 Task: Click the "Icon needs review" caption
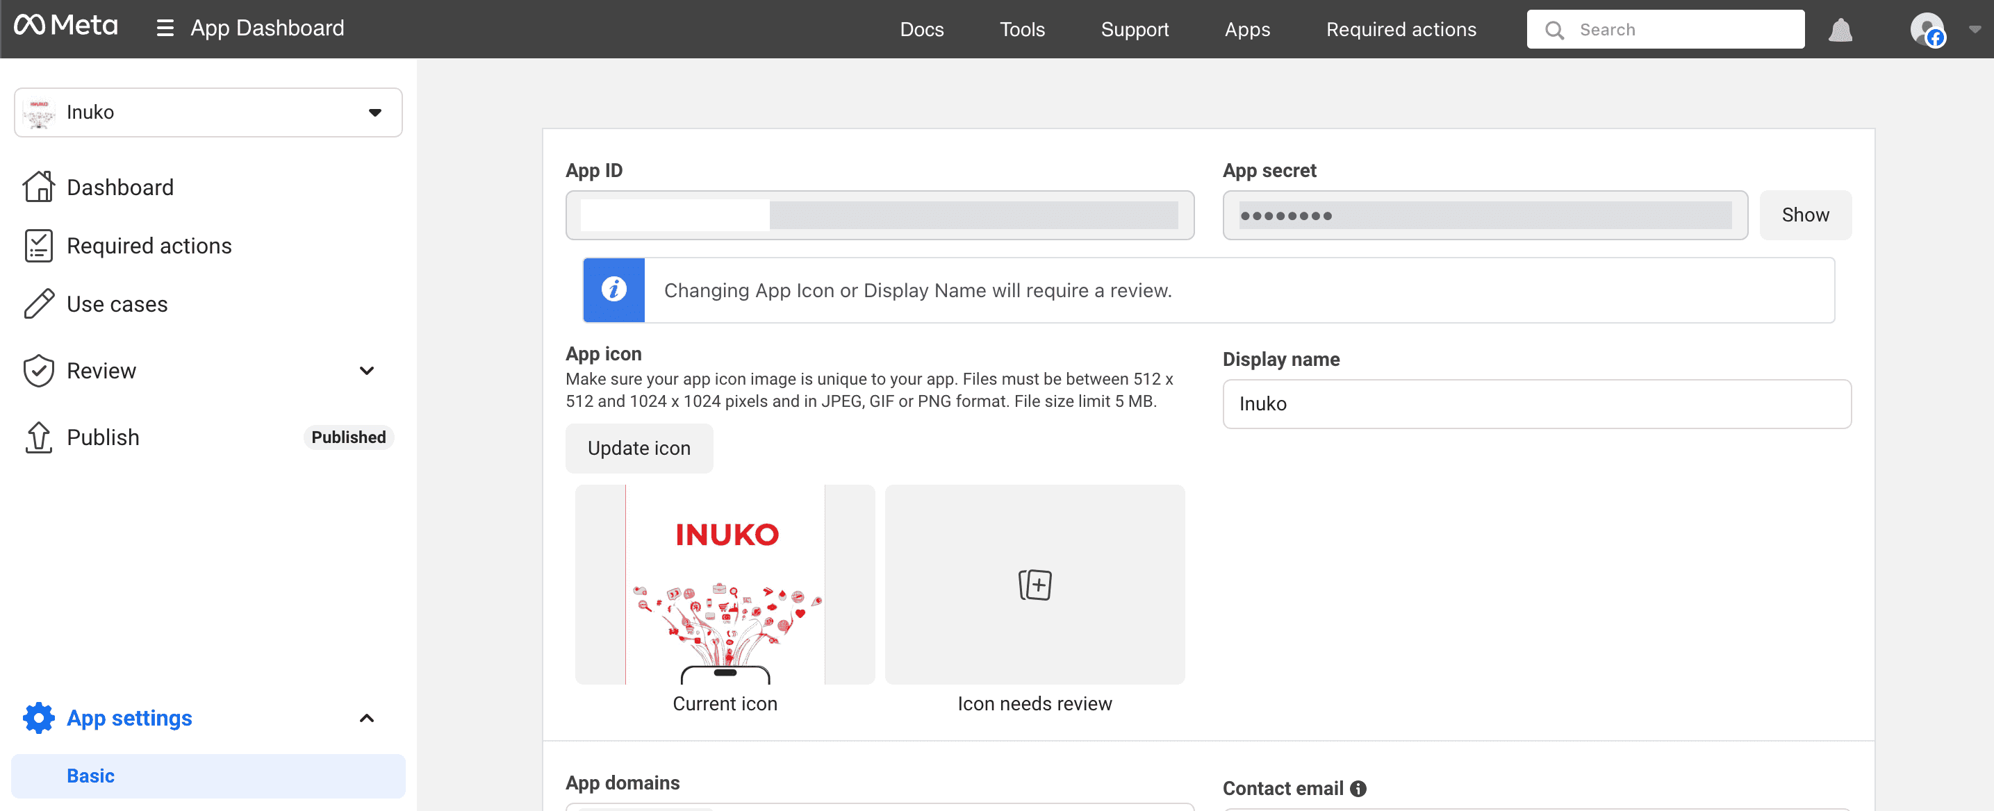coord(1034,703)
